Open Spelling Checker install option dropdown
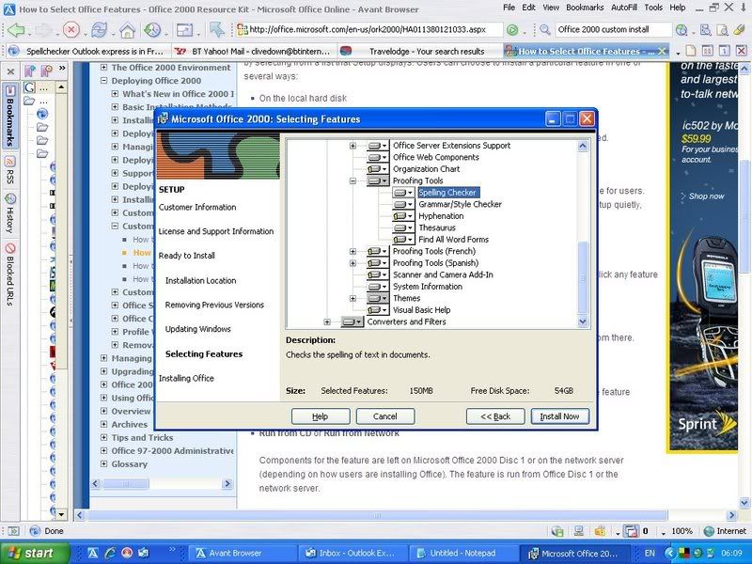 pos(403,193)
